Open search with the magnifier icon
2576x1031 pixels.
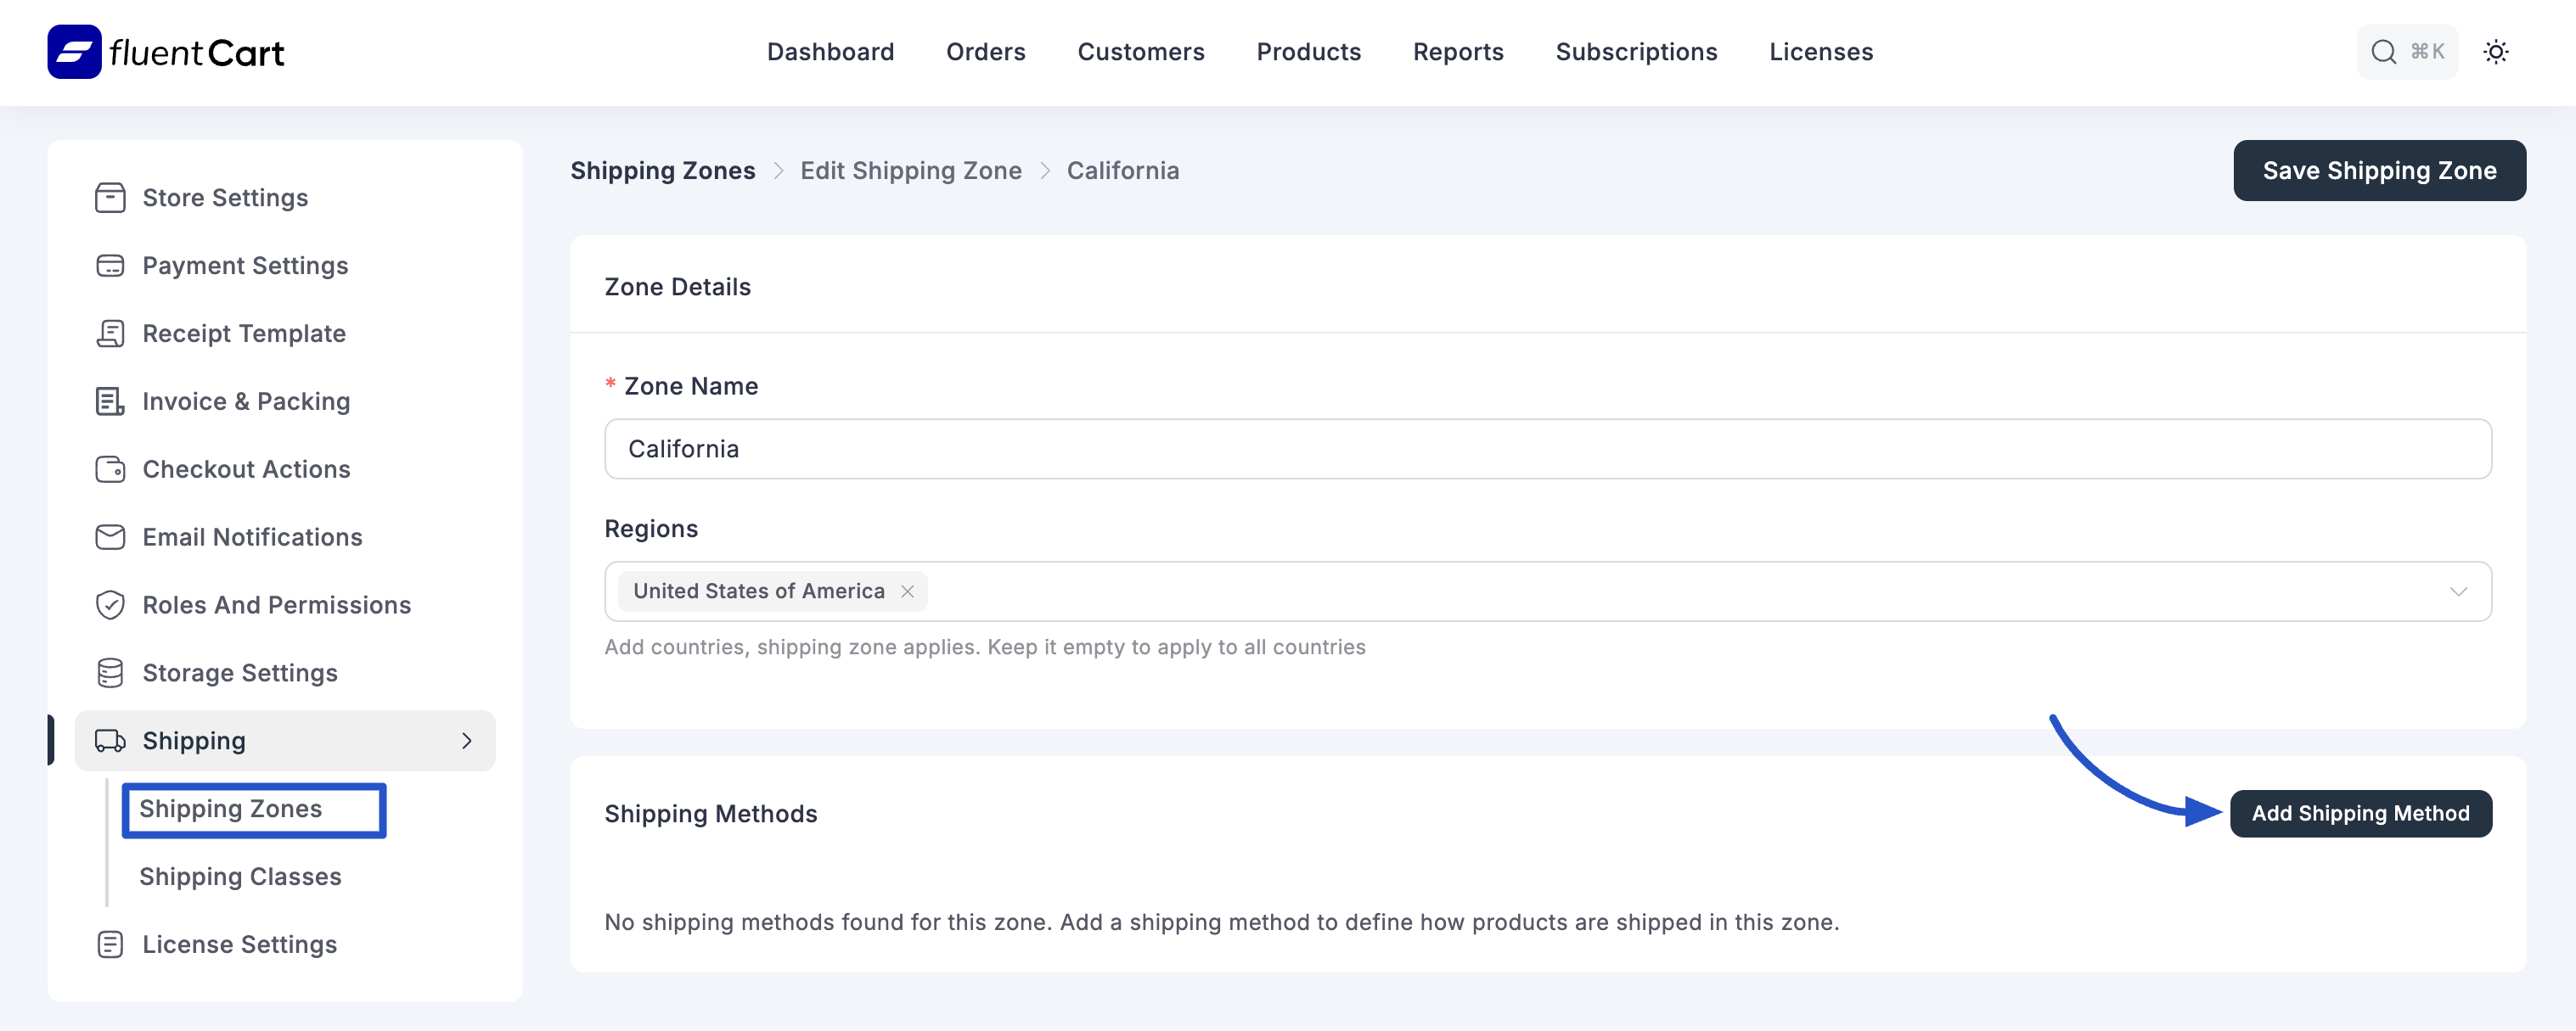click(x=2385, y=51)
